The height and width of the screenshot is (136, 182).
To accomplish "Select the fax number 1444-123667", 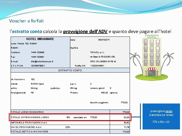I will 37,57.
